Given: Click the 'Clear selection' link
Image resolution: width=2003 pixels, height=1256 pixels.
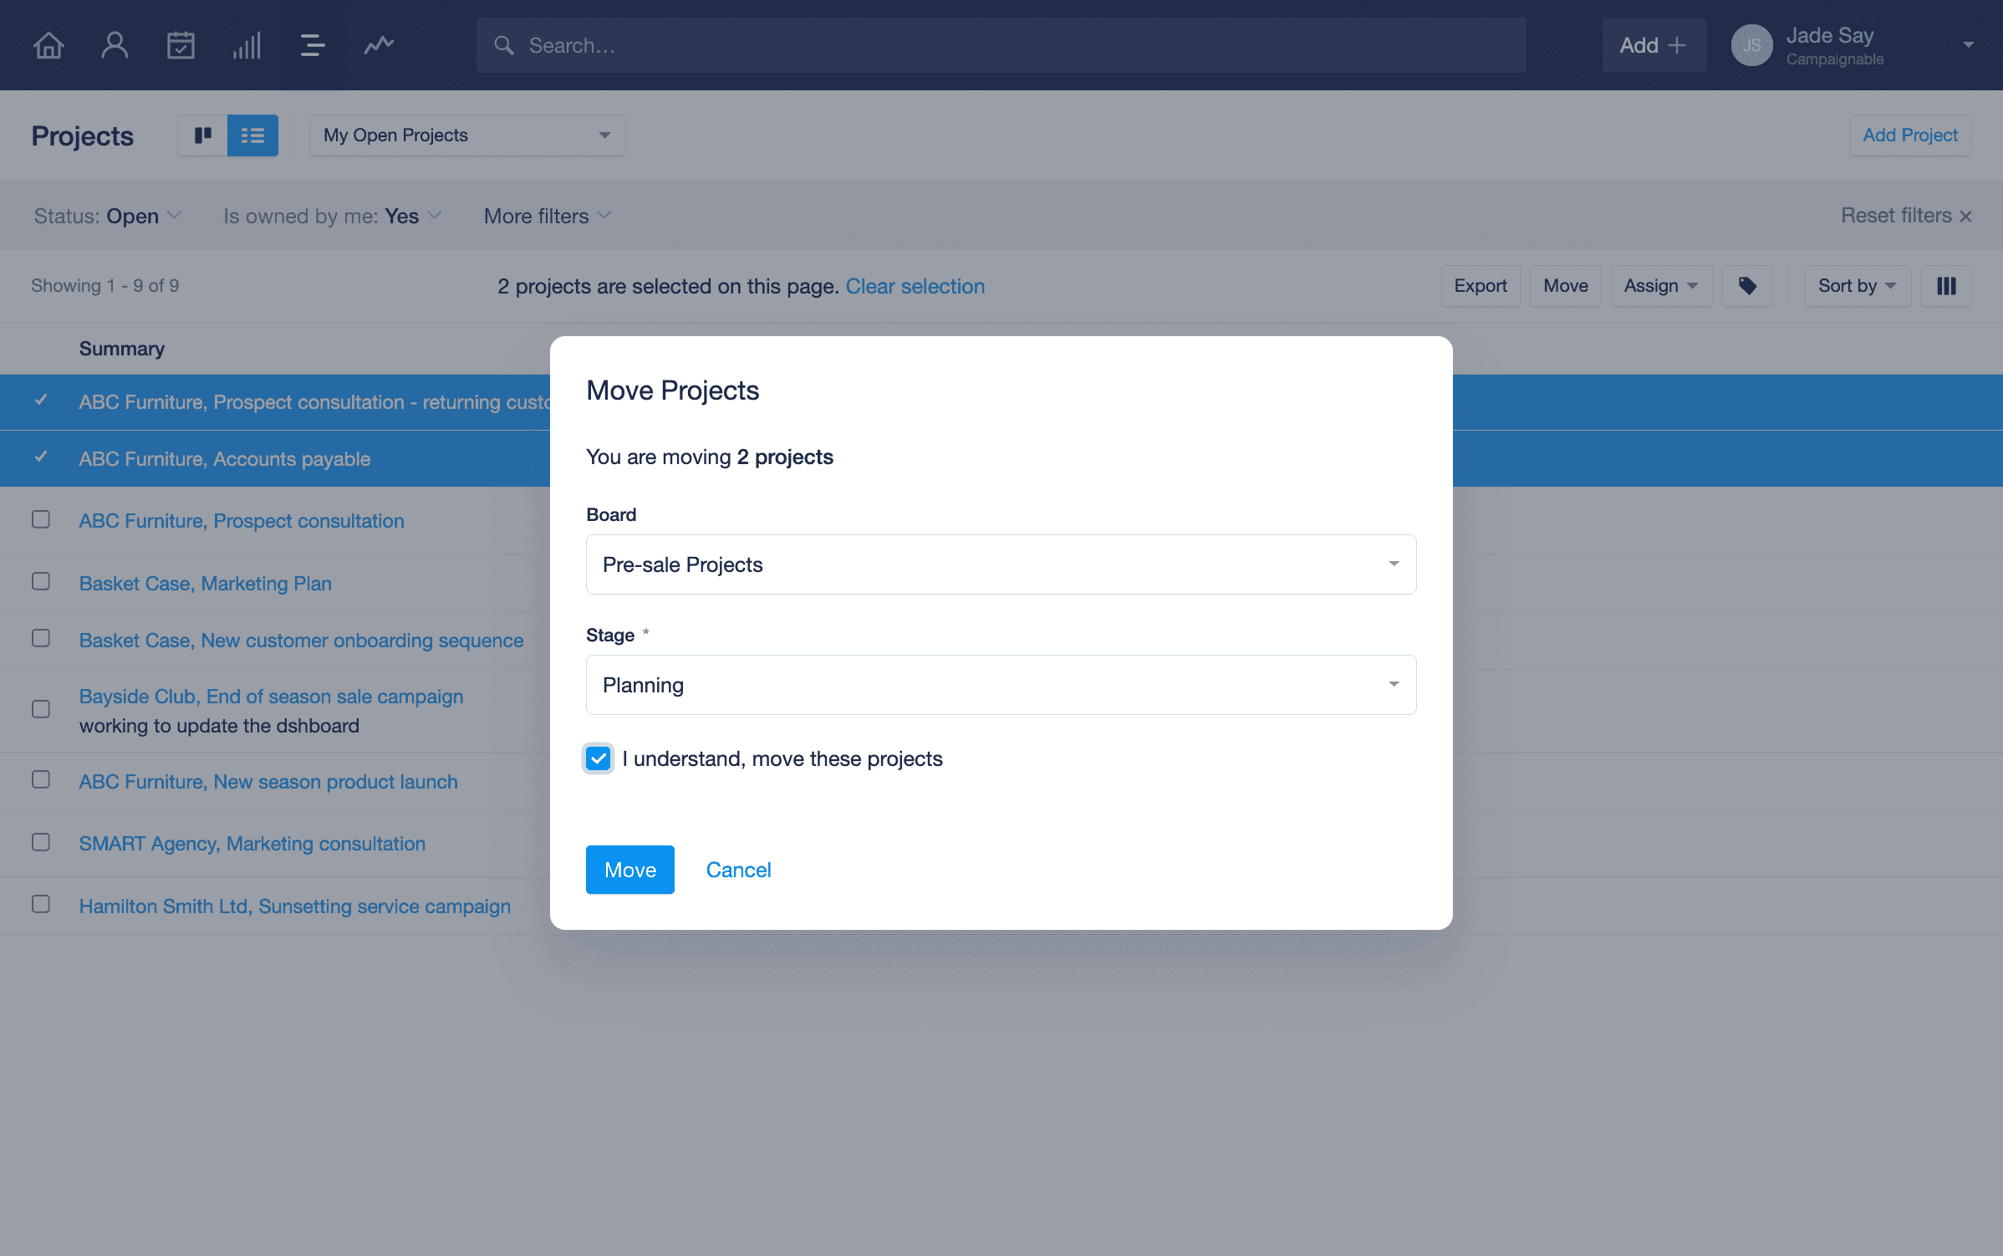Looking at the screenshot, I should [914, 285].
